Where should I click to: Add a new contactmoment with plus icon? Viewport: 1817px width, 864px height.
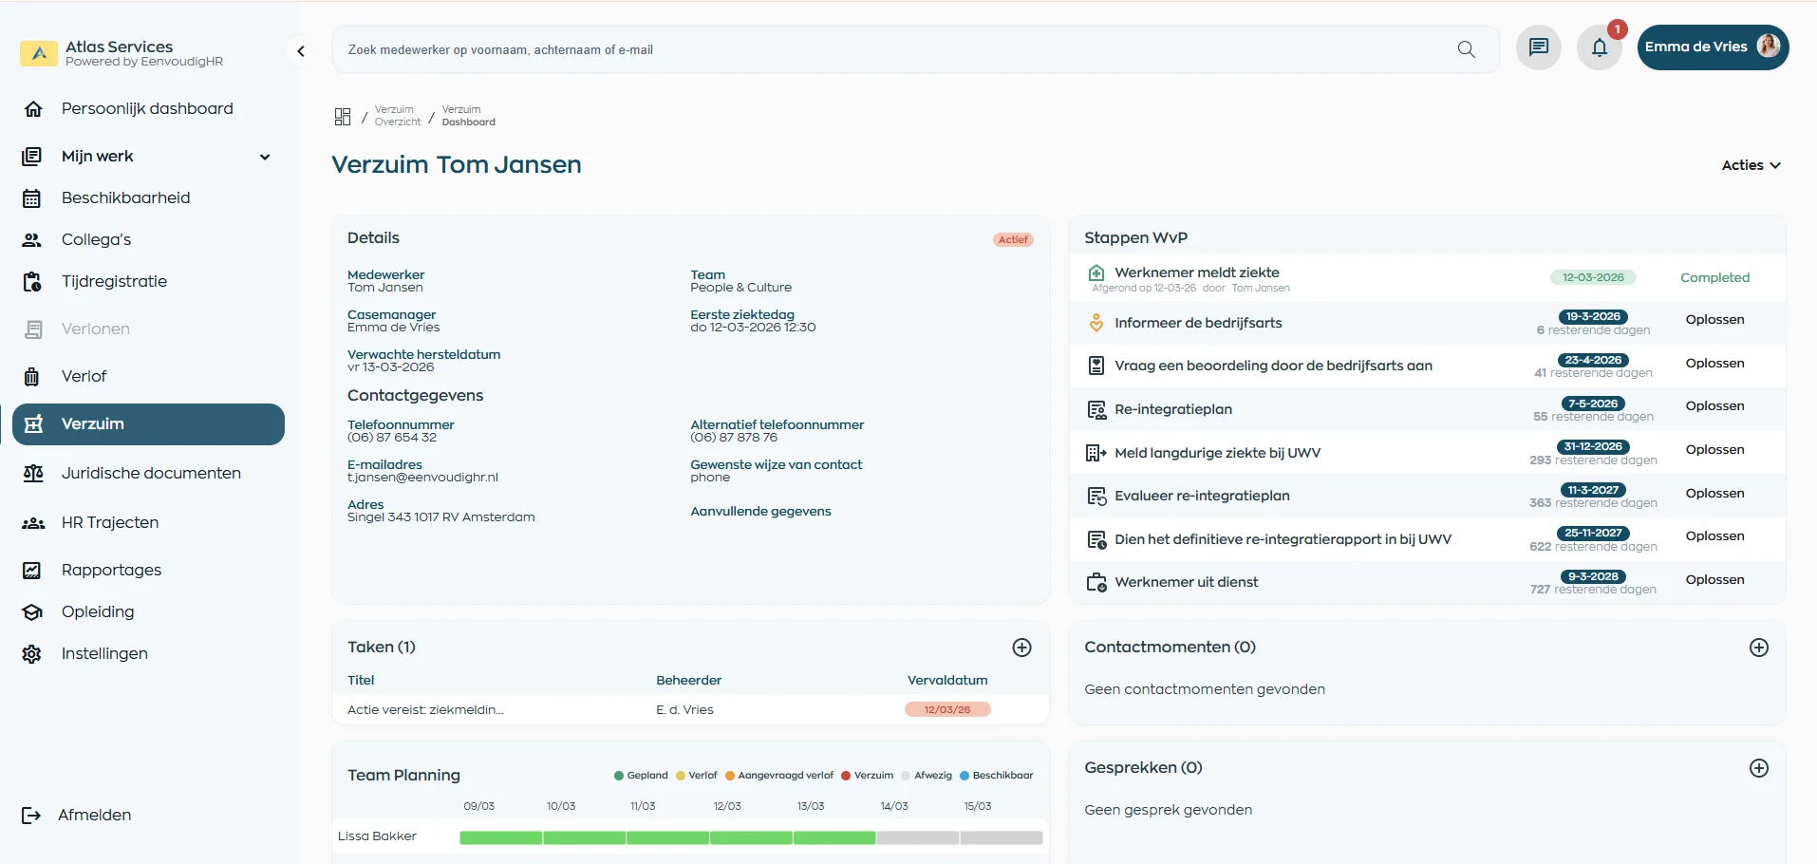[x=1758, y=648]
